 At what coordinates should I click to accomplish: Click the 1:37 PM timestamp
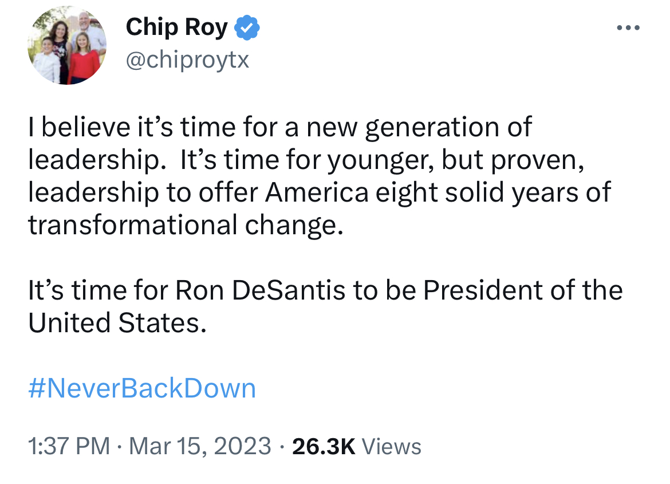(69, 446)
